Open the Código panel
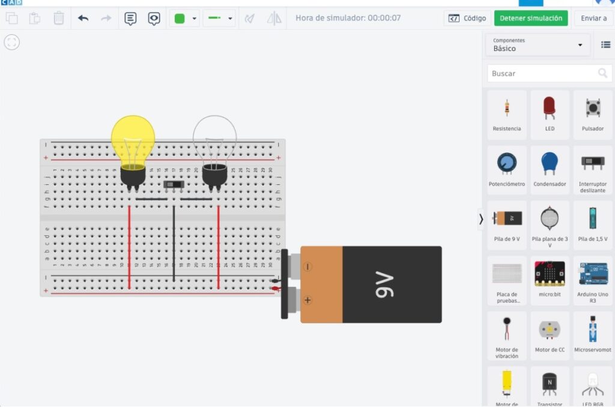615x407 pixels. coord(467,18)
